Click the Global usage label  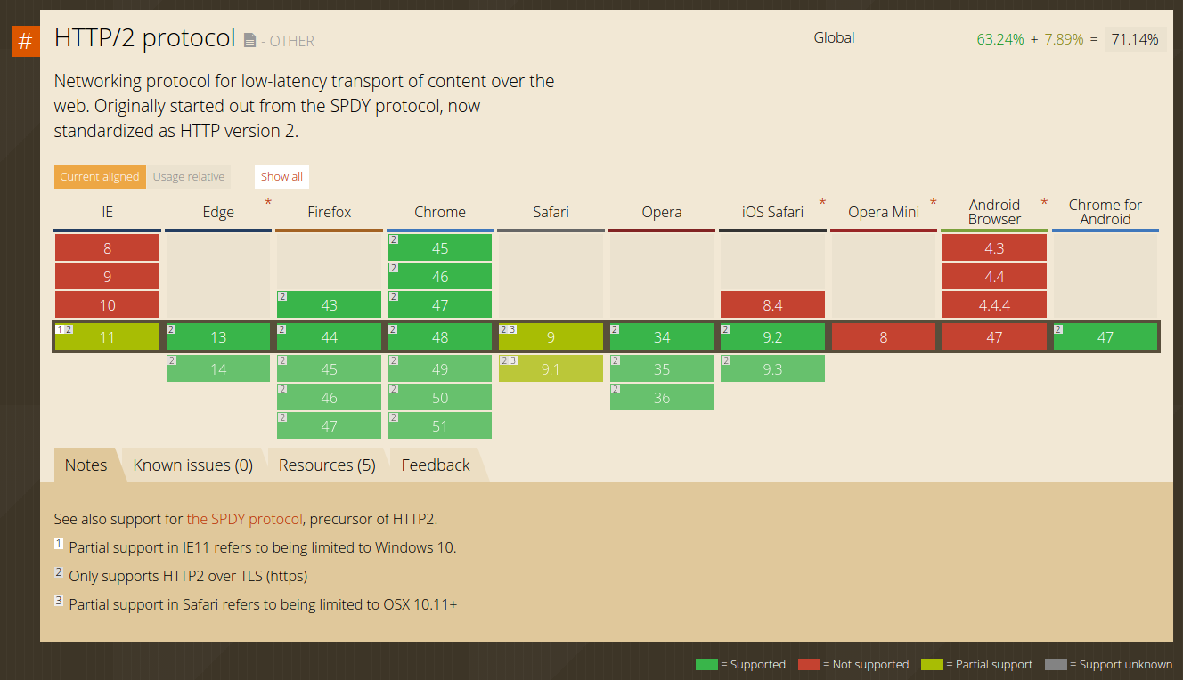834,37
